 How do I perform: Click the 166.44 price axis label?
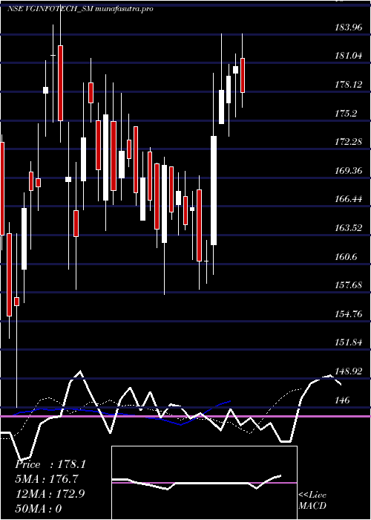click(349, 199)
